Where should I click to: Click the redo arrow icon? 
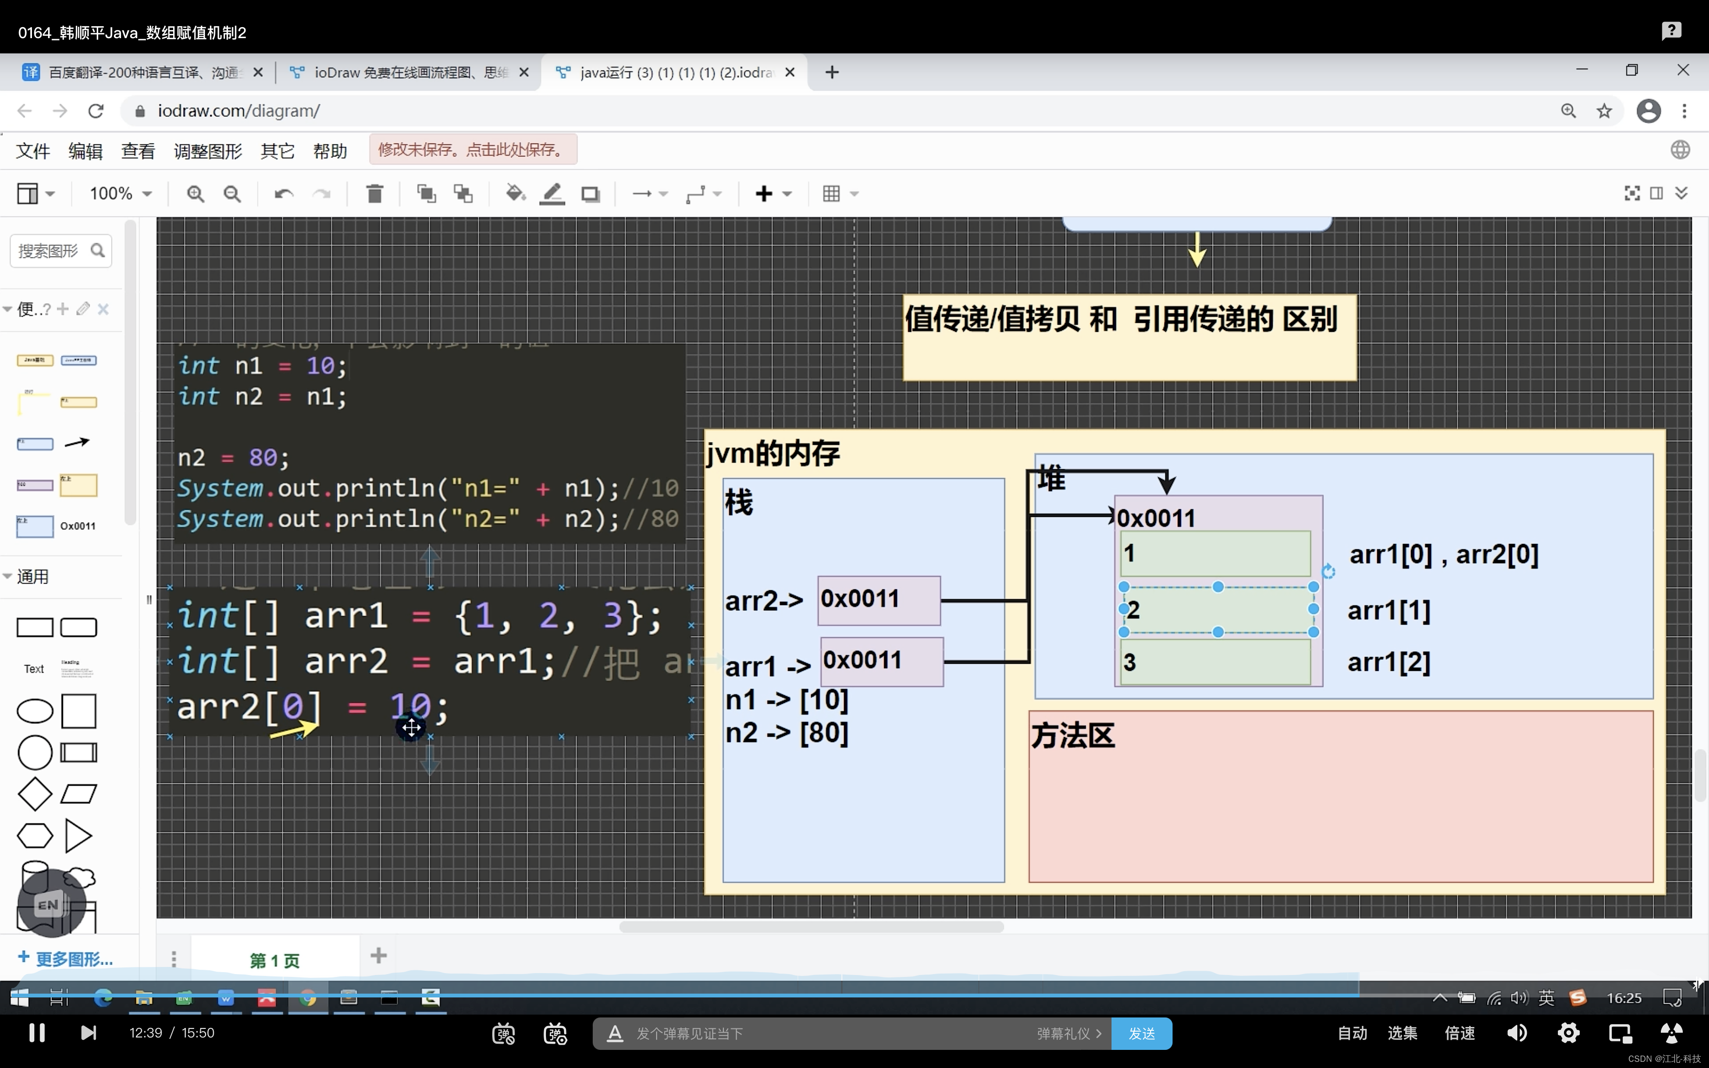(x=322, y=194)
